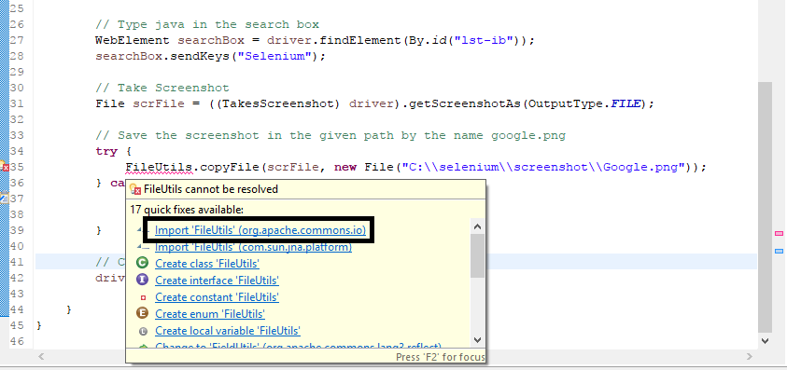This screenshot has width=787, height=370.
Task: Choose Create interface 'FileUtils' quick fix
Action: coord(217,281)
